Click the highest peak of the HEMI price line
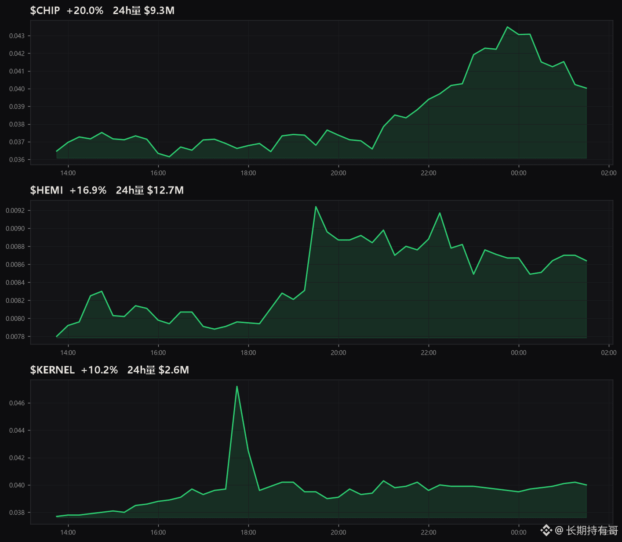This screenshot has width=622, height=542. click(316, 207)
